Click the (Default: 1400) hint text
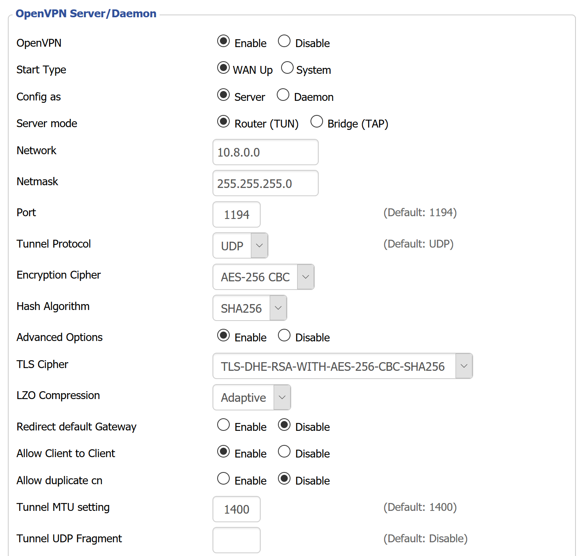 (420, 507)
